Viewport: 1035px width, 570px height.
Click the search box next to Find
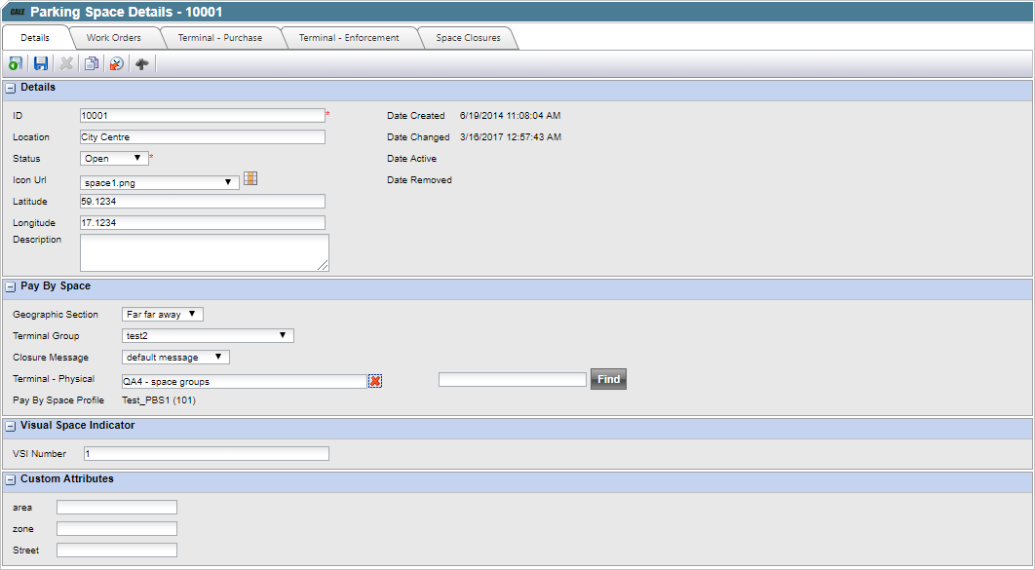point(513,379)
